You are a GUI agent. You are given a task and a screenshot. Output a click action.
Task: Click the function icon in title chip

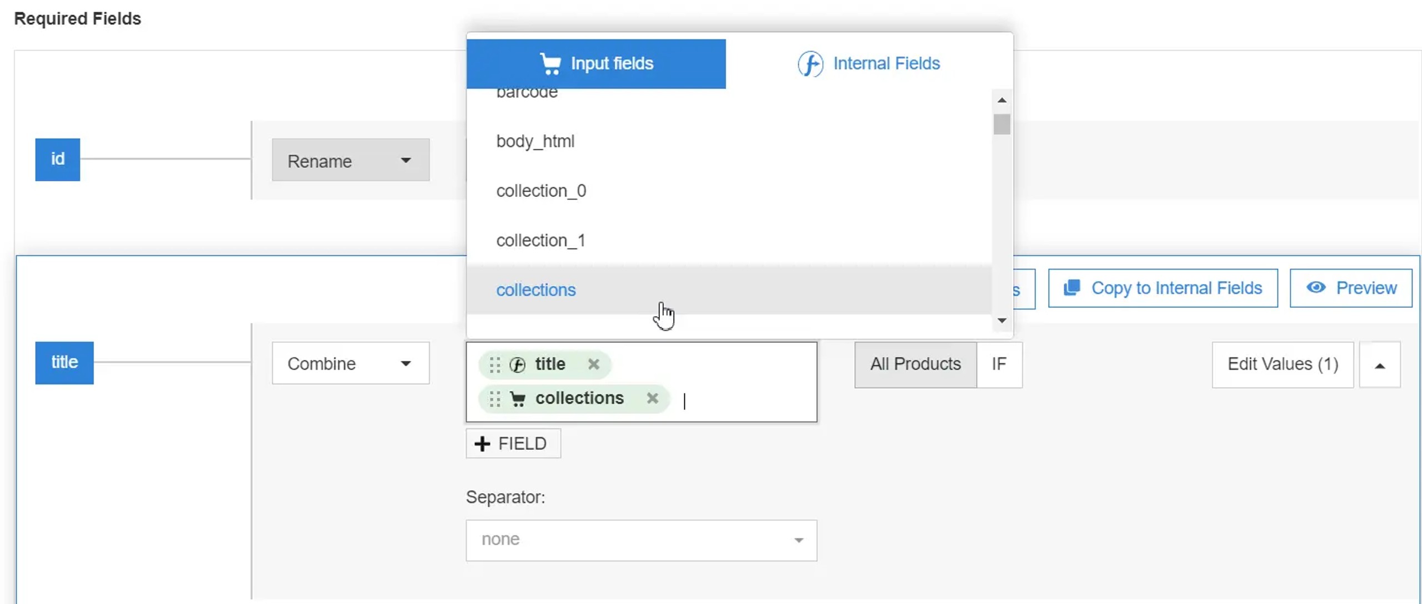(x=517, y=365)
